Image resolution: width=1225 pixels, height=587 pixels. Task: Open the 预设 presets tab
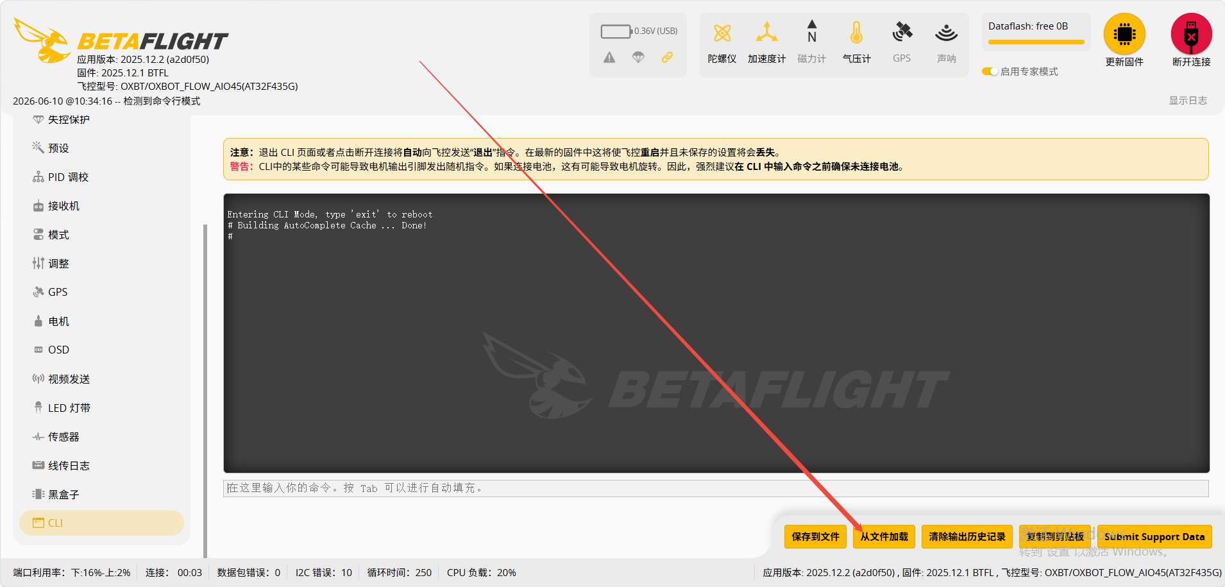101,148
